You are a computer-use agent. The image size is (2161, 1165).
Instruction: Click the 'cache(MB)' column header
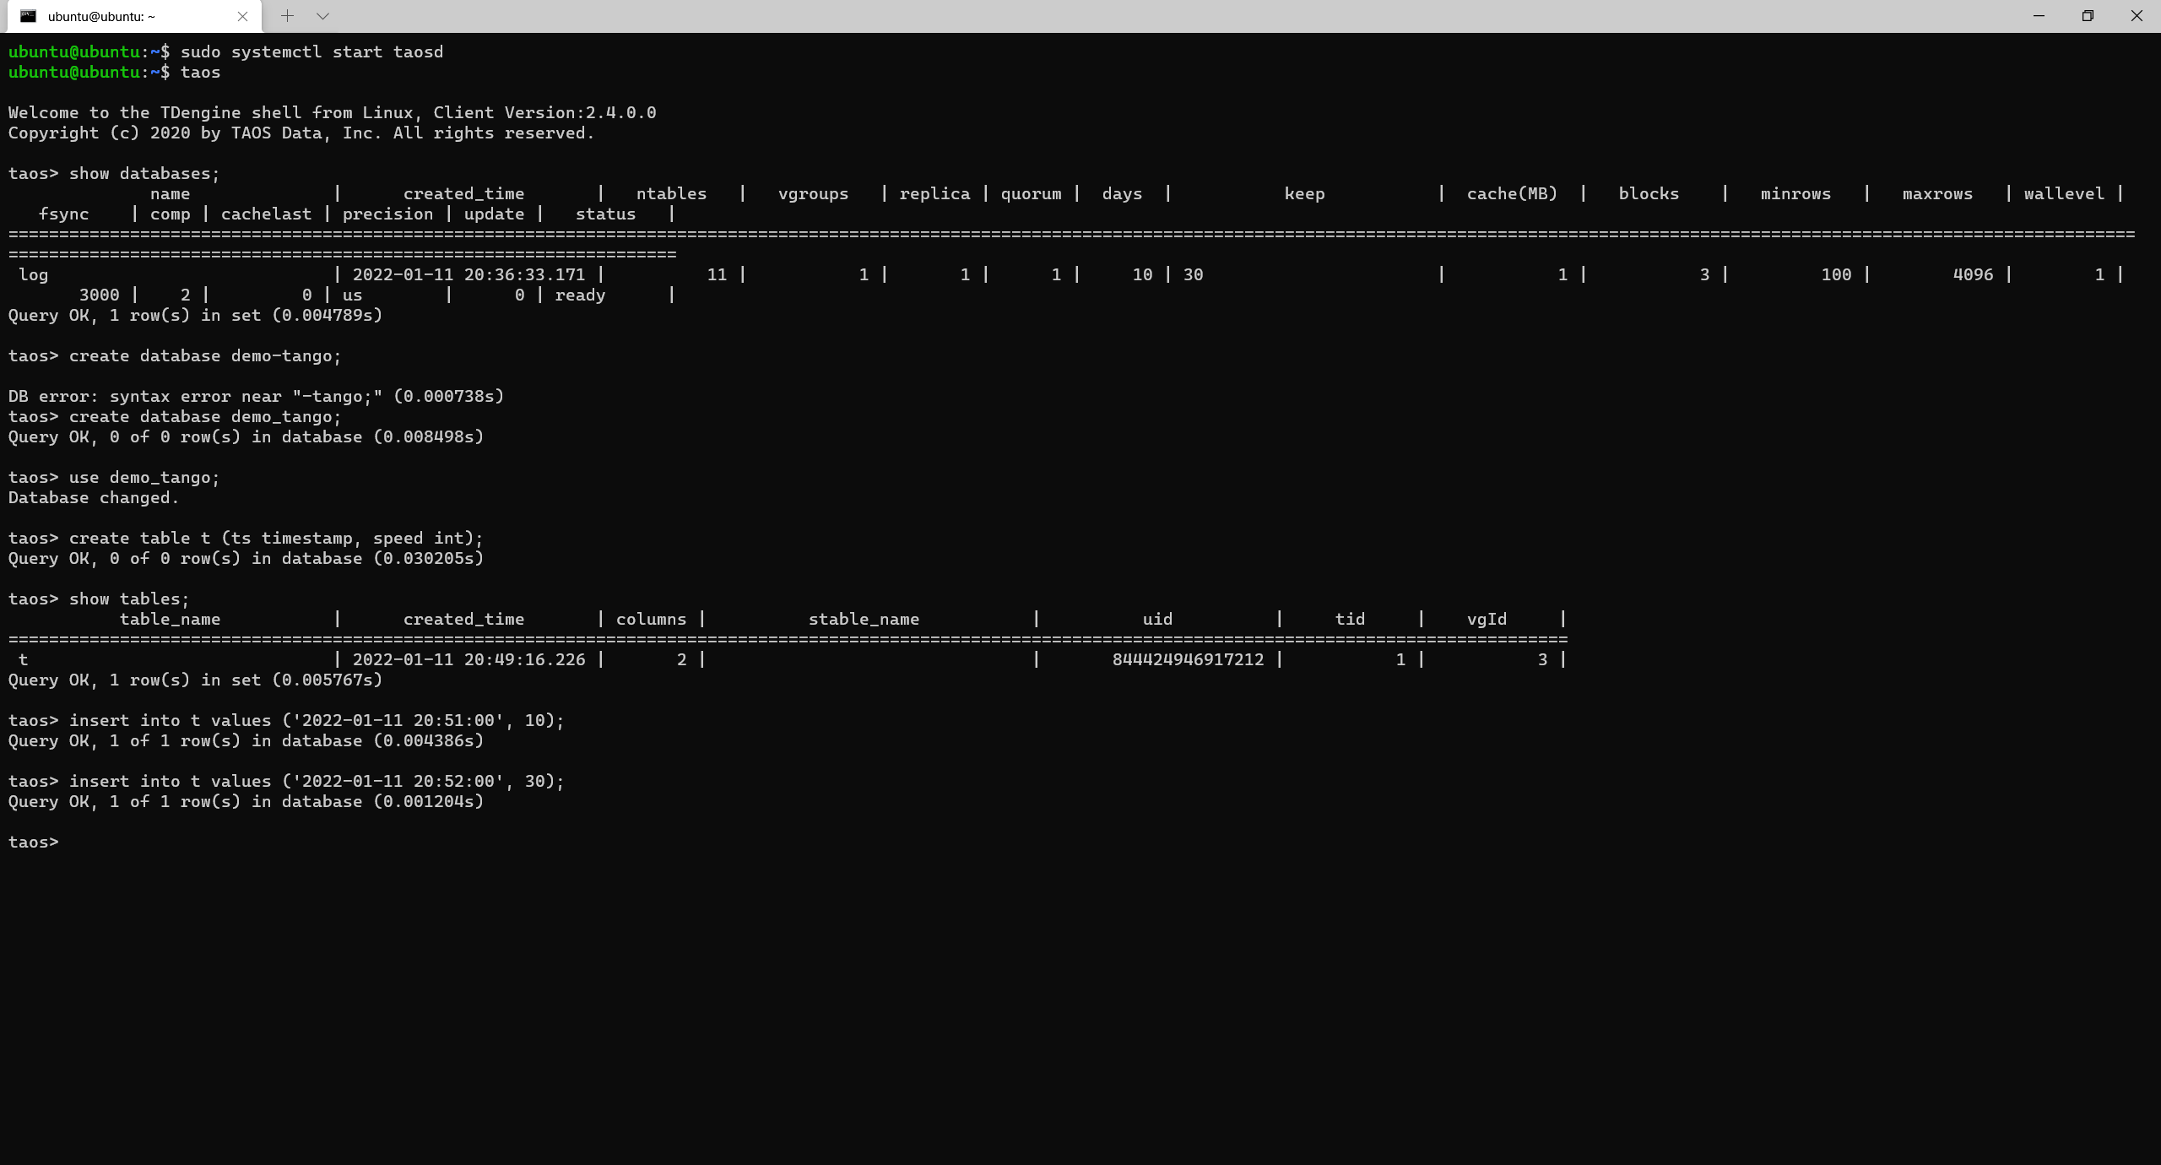pos(1512,193)
